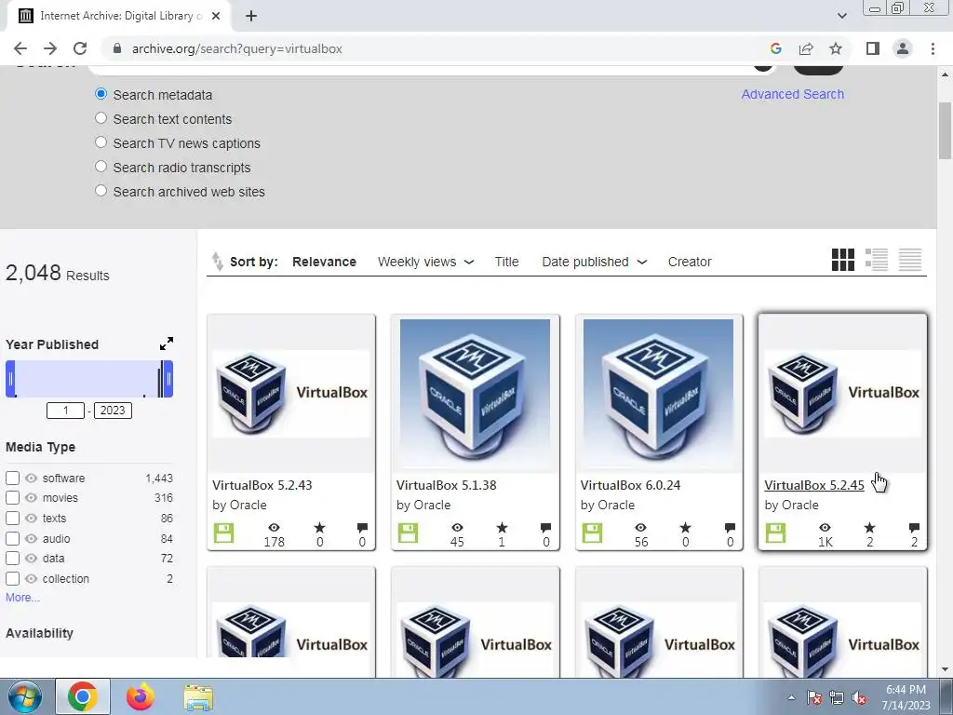Check the data media type
Viewport: 953px width, 715px height.
coord(12,559)
